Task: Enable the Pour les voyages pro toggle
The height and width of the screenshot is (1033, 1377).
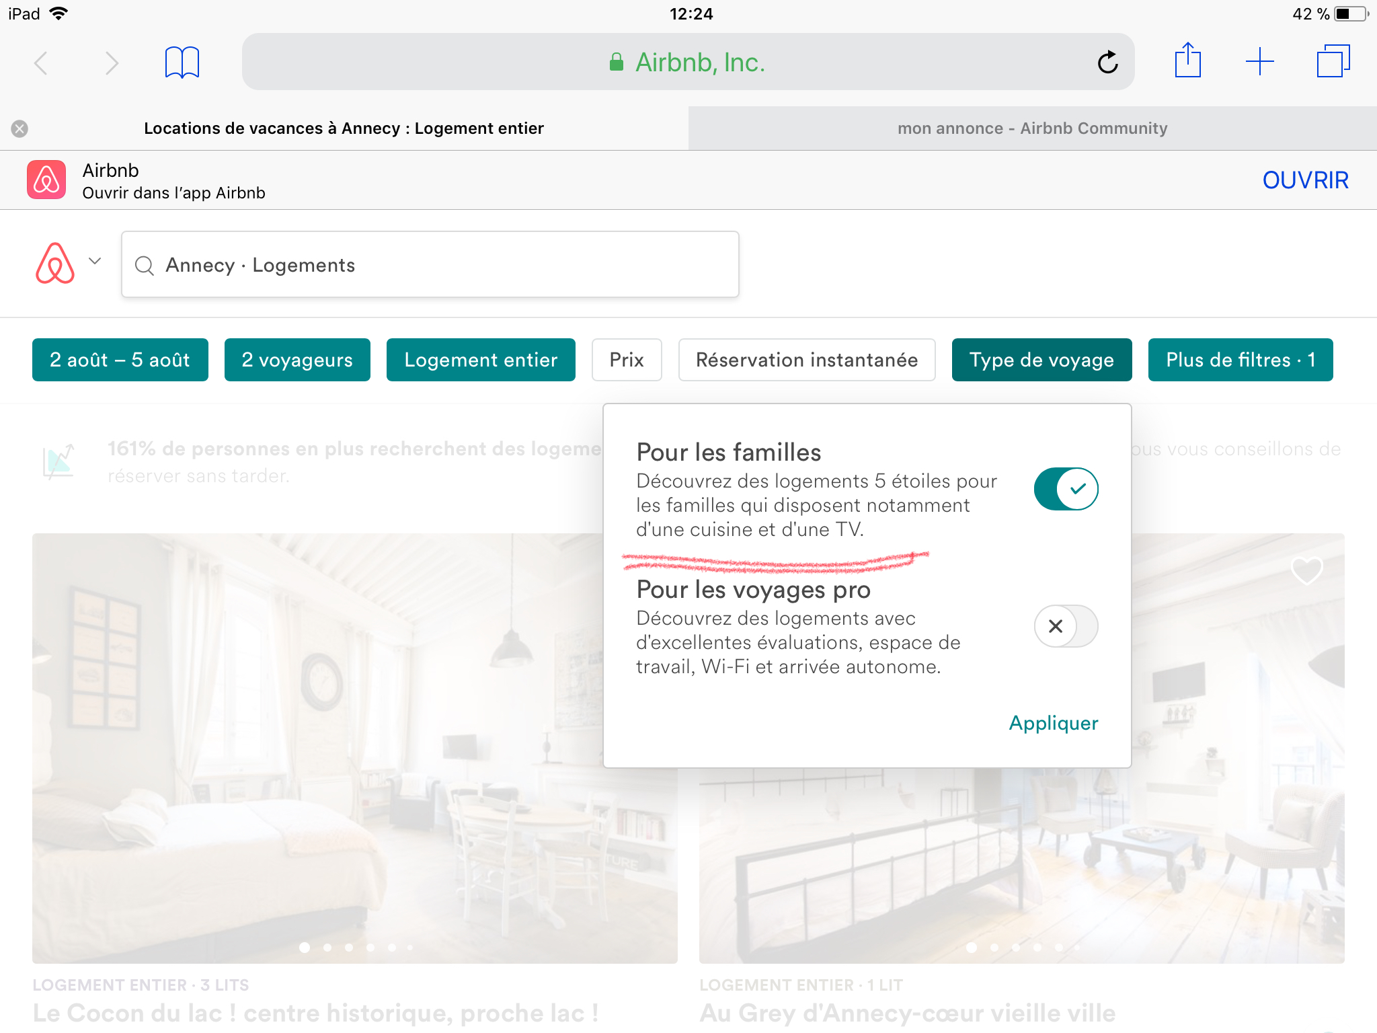Action: (1065, 626)
